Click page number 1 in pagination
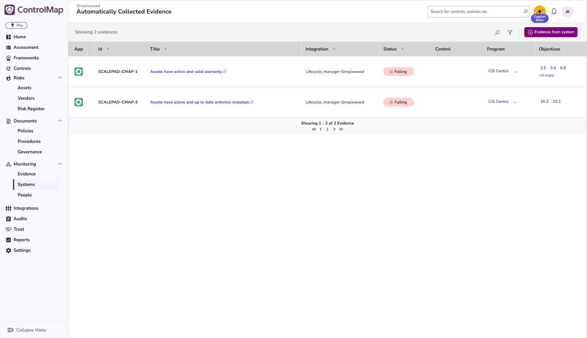The height and width of the screenshot is (338, 587). [x=327, y=129]
